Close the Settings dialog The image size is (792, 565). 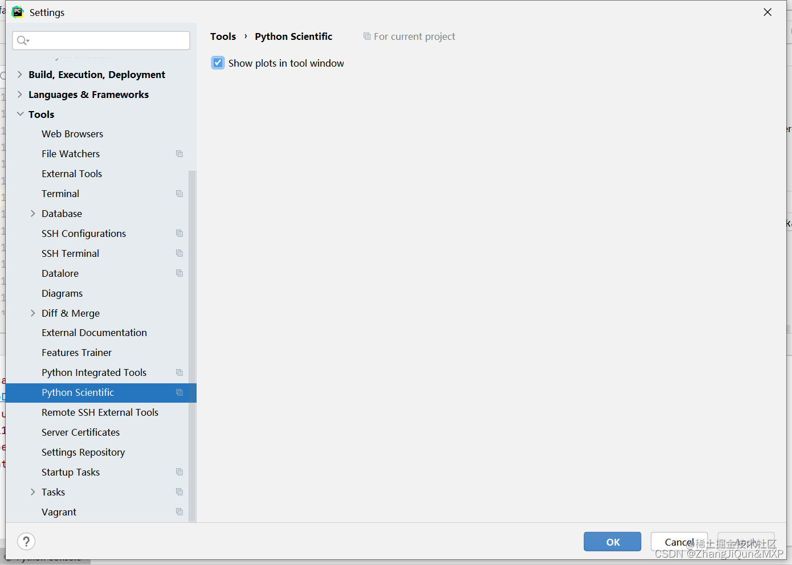pyautogui.click(x=767, y=12)
